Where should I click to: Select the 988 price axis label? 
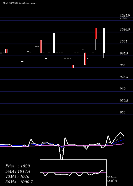[x=122, y=65]
